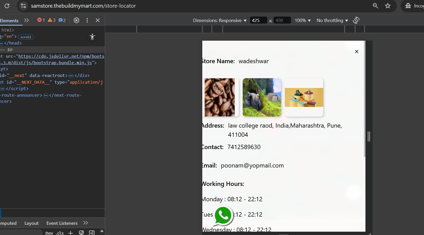
Task: Click the email poonam@yopmail.com
Action: point(252,165)
